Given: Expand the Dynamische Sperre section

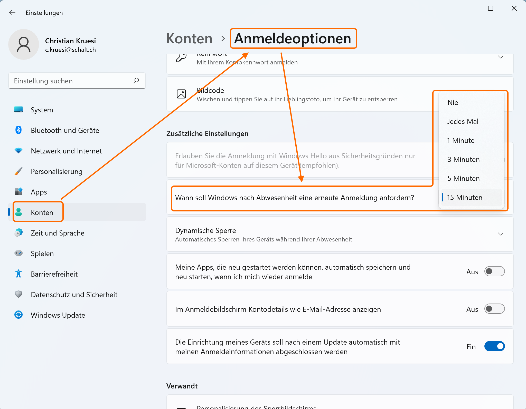Looking at the screenshot, I should tap(501, 234).
